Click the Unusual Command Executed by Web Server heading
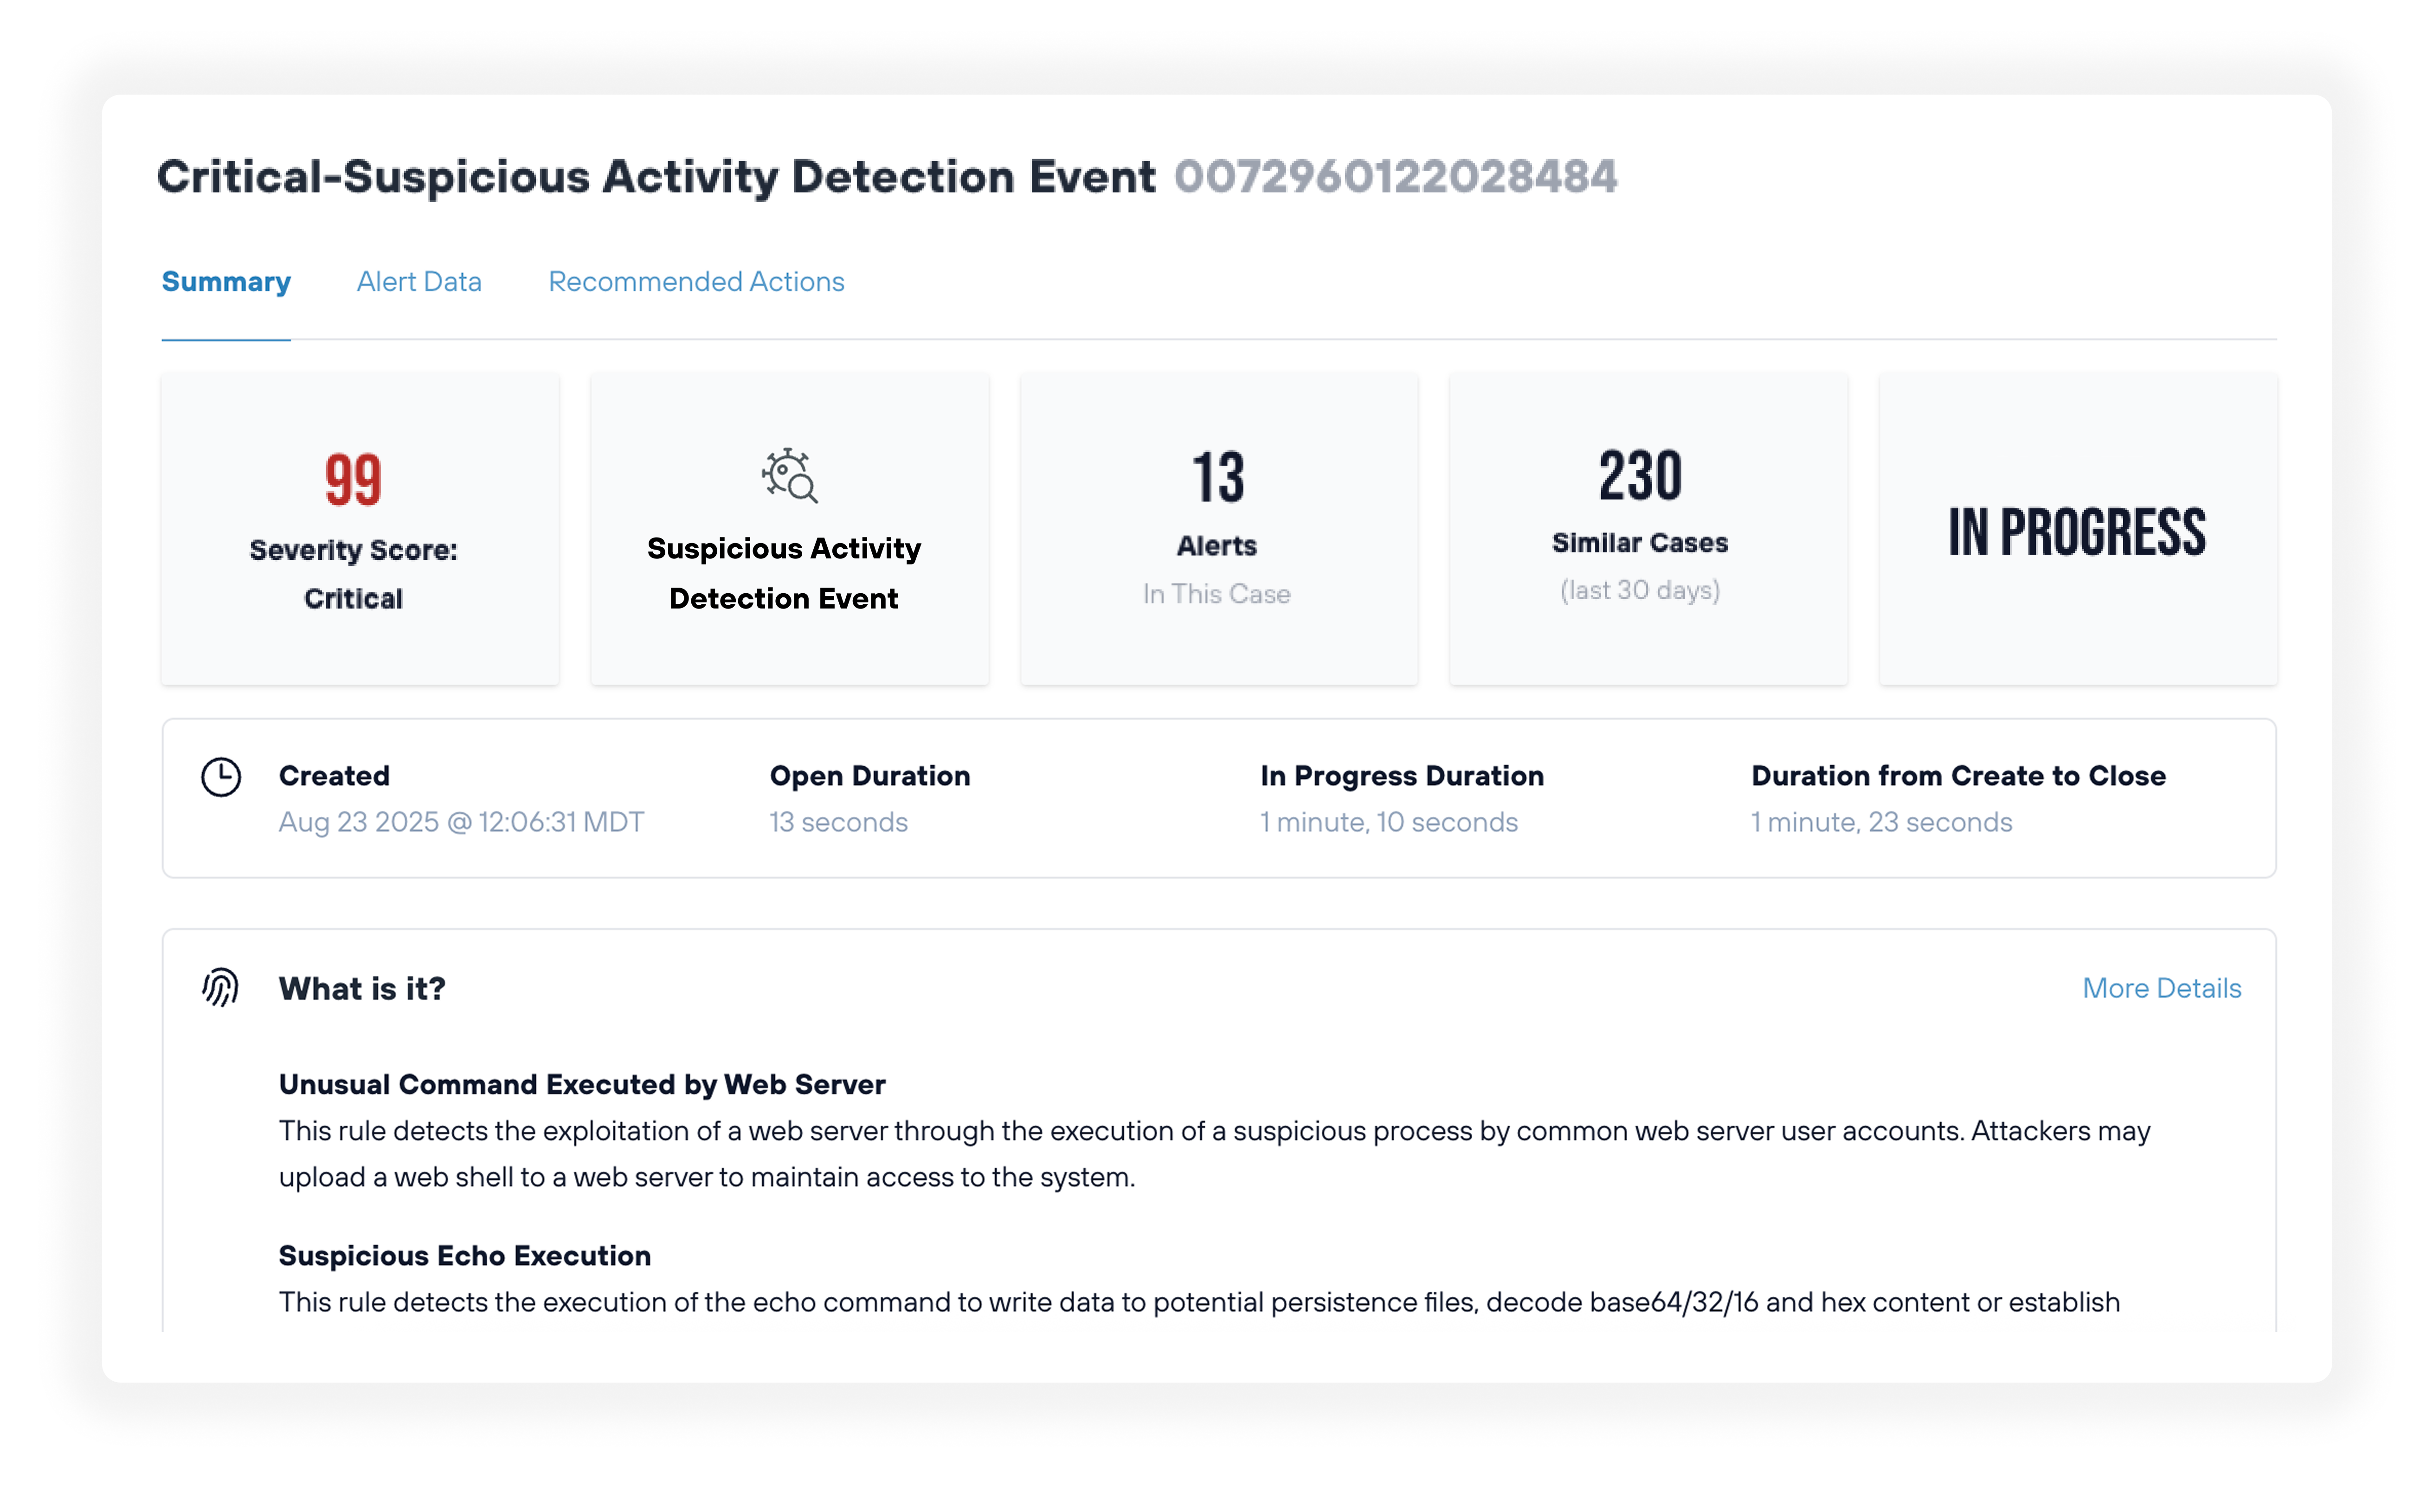This screenshot has height=1512, width=2433. pos(581,1084)
